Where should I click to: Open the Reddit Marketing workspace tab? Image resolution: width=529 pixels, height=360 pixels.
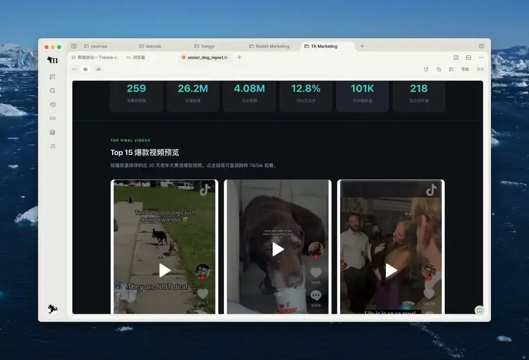click(x=269, y=46)
